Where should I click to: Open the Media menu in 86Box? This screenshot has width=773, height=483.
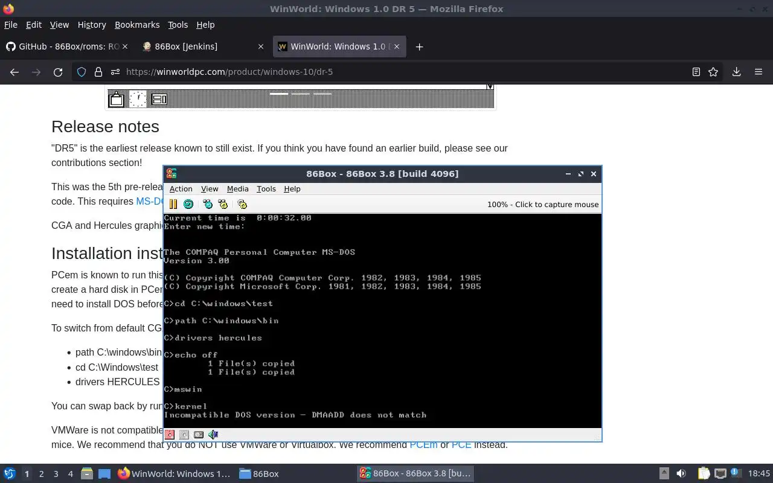tap(237, 189)
